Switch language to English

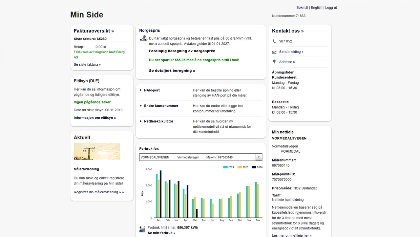(x=317, y=8)
